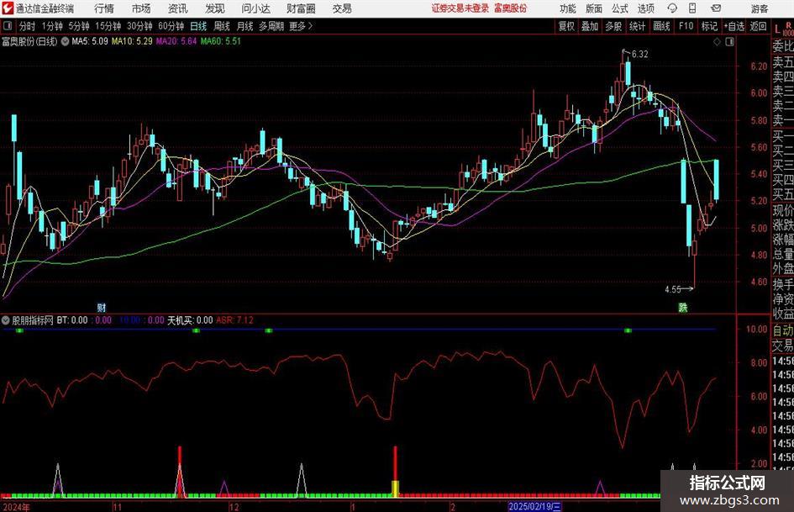Click the MA10: 5.29 value
This screenshot has width=794, height=512.
click(132, 41)
